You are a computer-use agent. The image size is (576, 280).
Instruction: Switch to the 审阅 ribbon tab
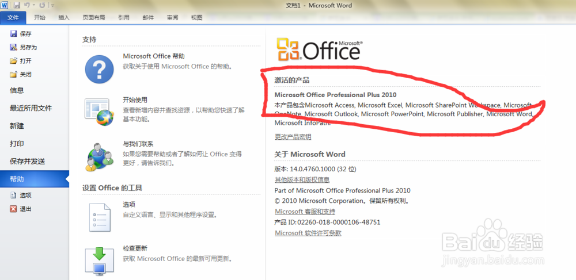pyautogui.click(x=172, y=17)
